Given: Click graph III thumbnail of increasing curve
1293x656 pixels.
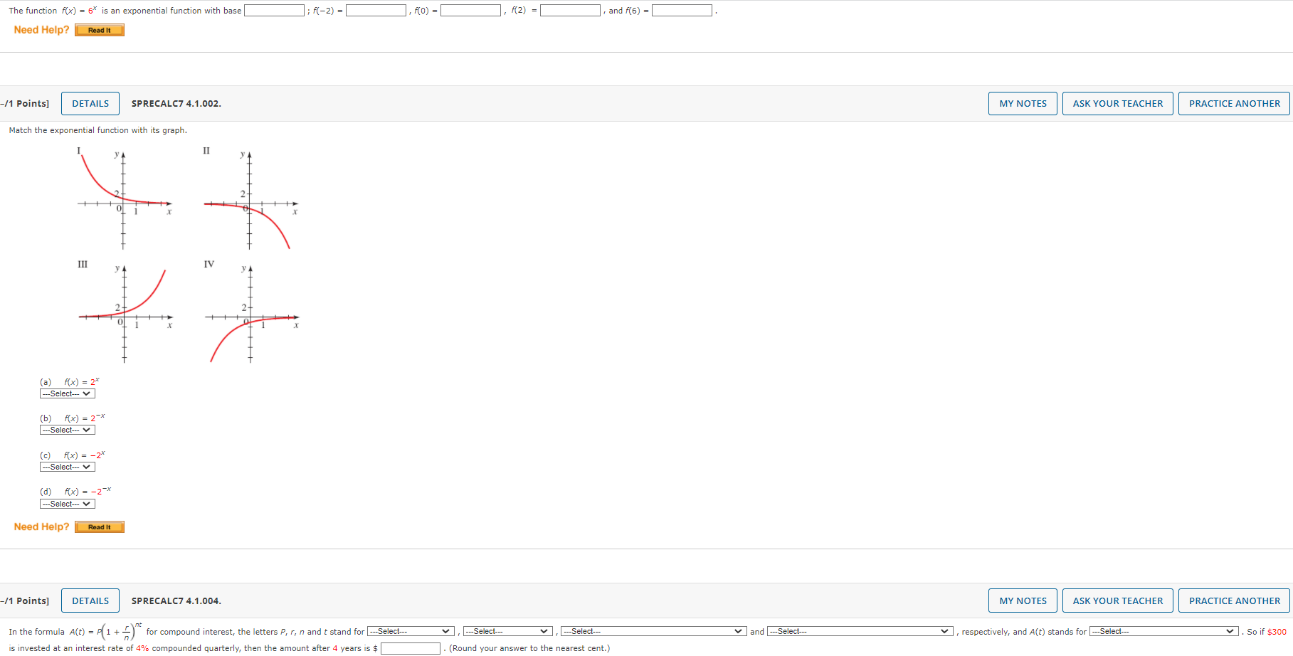Looking at the screenshot, I should 126,313.
